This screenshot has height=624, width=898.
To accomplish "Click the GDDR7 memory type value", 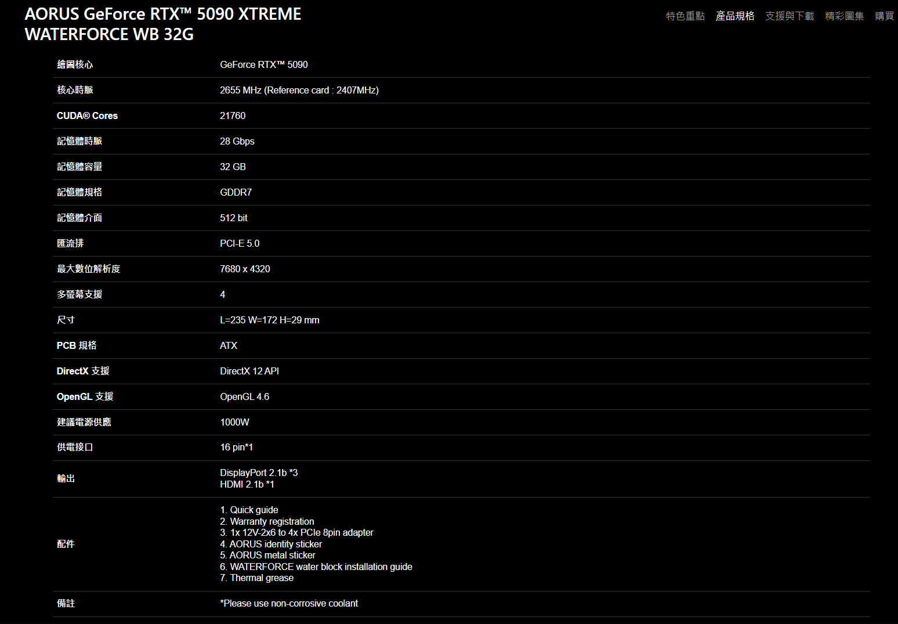I will (x=236, y=192).
